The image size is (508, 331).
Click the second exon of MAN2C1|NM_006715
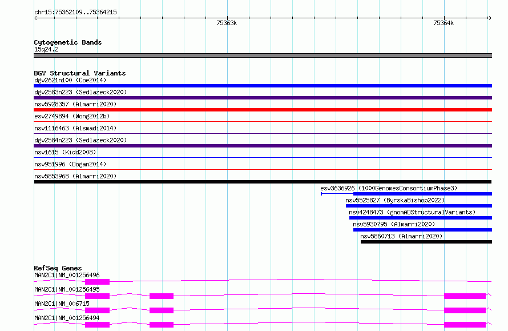click(x=162, y=310)
